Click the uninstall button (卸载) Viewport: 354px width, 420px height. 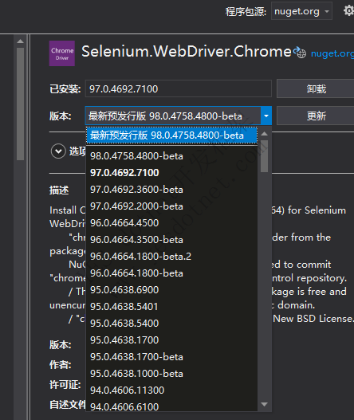click(317, 88)
